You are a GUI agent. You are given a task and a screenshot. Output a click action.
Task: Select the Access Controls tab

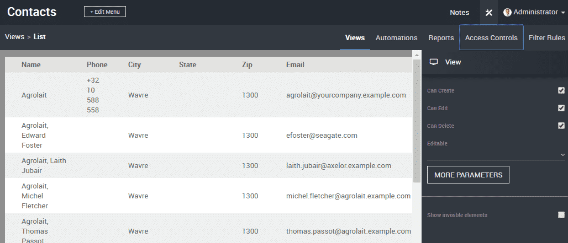point(491,38)
